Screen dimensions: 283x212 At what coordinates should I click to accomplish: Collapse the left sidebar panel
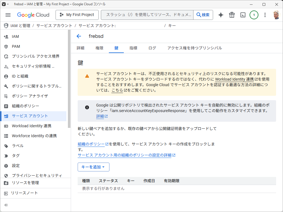coord(6,205)
